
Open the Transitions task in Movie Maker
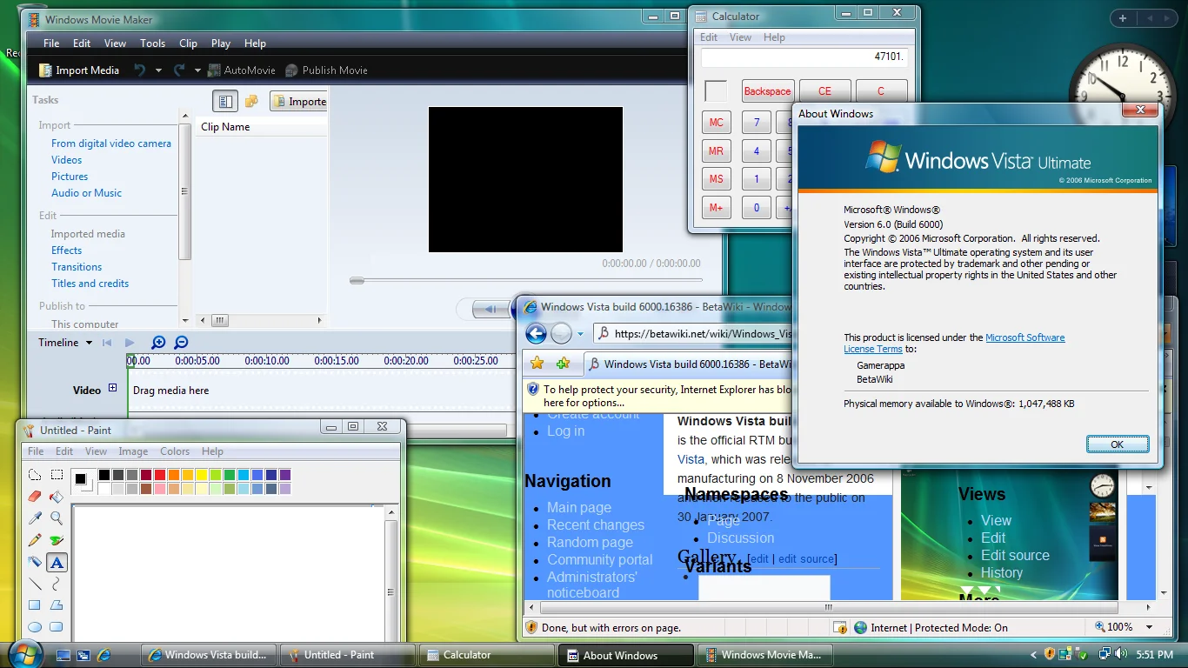coord(77,267)
